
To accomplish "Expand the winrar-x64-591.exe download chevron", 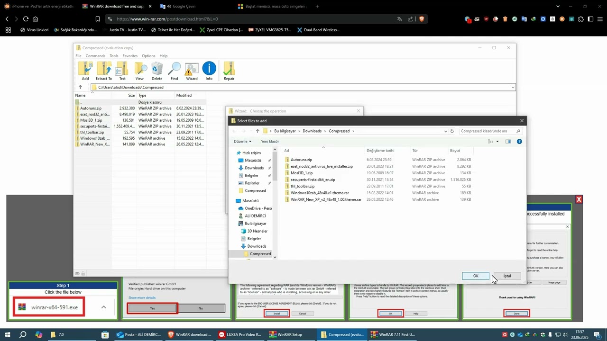I will point(103,307).
